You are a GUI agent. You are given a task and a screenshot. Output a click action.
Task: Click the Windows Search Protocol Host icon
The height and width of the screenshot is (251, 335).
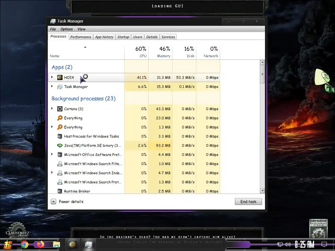[60, 182]
